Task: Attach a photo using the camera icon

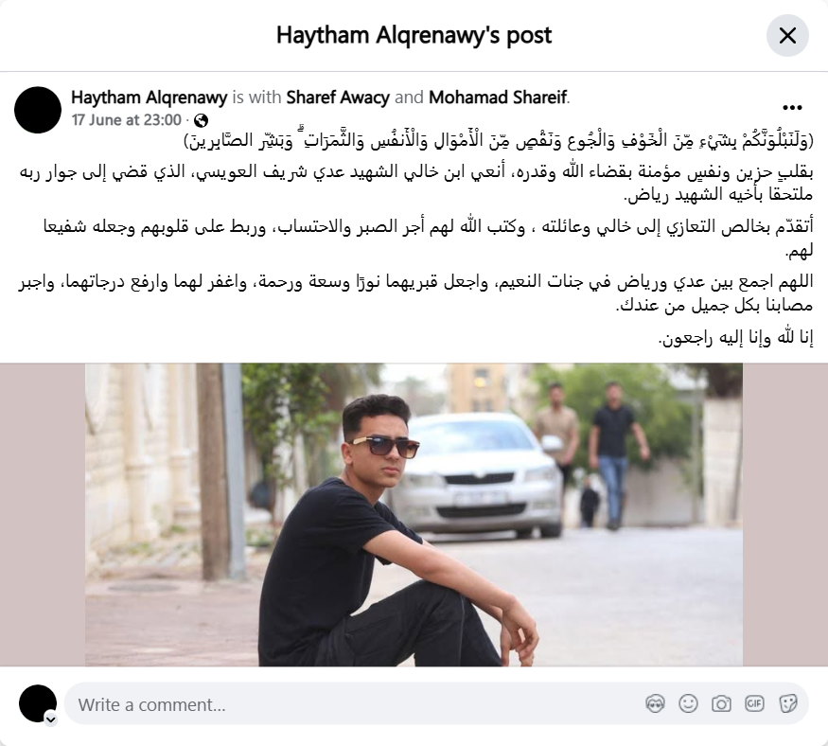Action: pos(721,703)
